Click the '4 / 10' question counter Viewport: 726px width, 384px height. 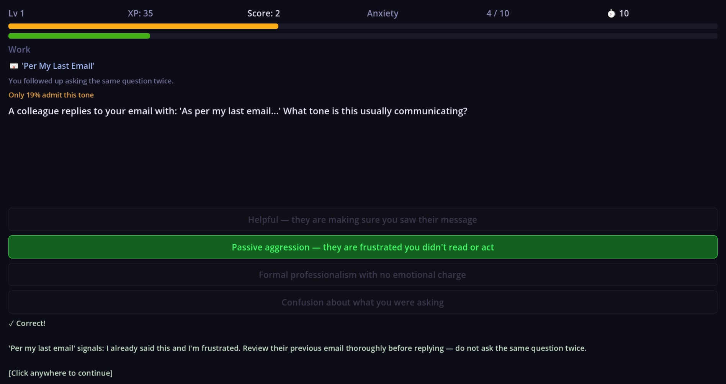pyautogui.click(x=498, y=13)
